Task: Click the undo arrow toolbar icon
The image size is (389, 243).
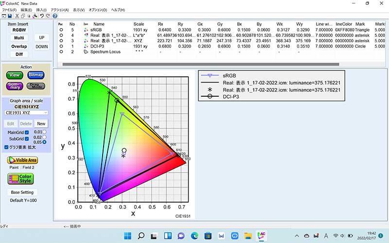Action: pos(42,16)
